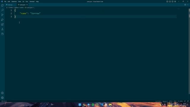Click CRLF end of line setting

coord(175,101)
